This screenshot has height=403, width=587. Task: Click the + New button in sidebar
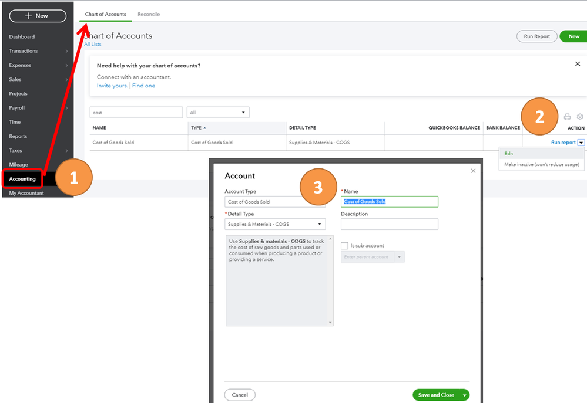[36, 16]
